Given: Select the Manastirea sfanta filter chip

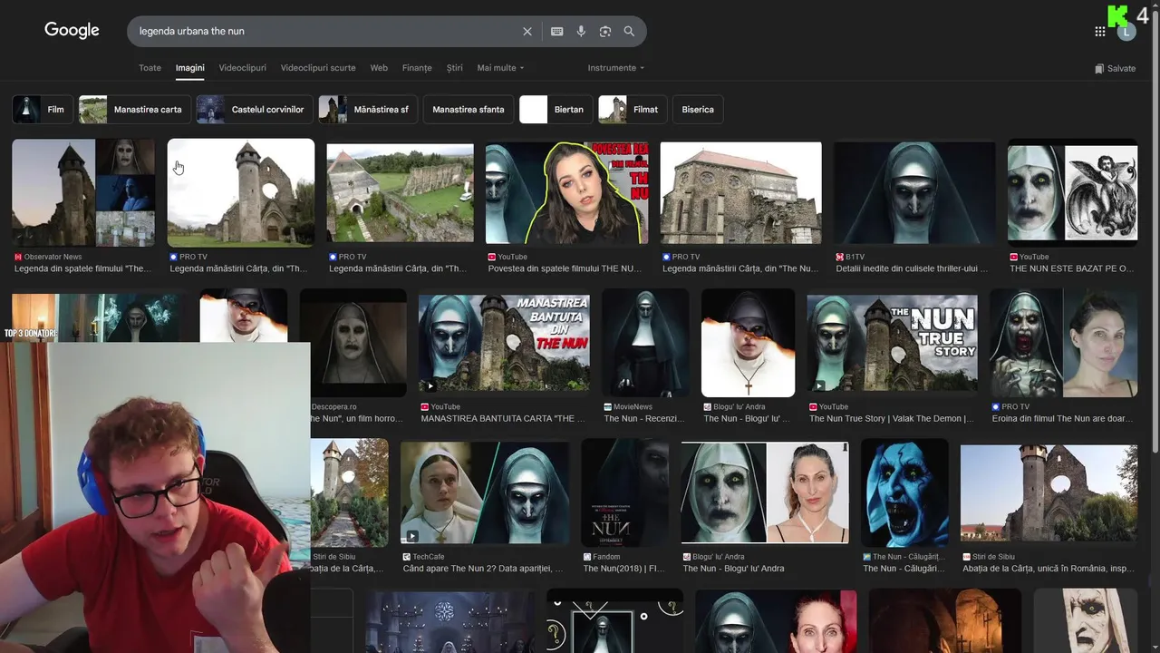Looking at the screenshot, I should [469, 110].
